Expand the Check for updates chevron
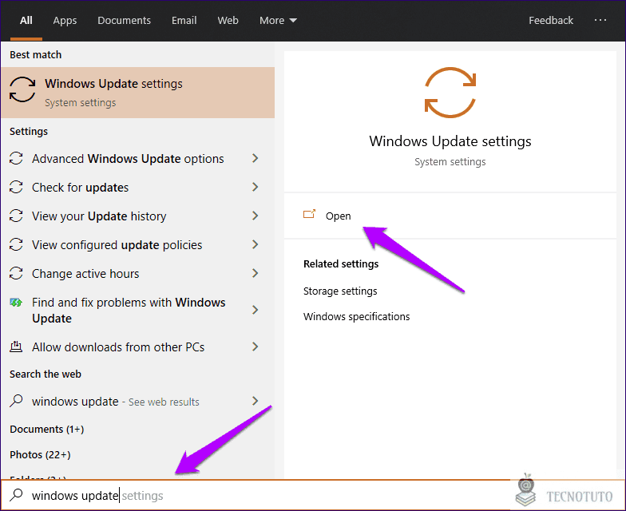Image resolution: width=626 pixels, height=511 pixels. [x=256, y=187]
